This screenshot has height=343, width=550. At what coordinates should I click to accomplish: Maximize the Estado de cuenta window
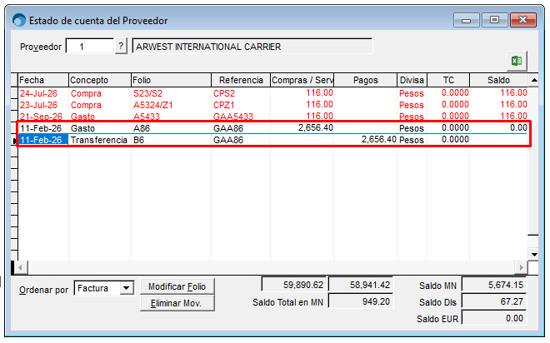coord(494,20)
